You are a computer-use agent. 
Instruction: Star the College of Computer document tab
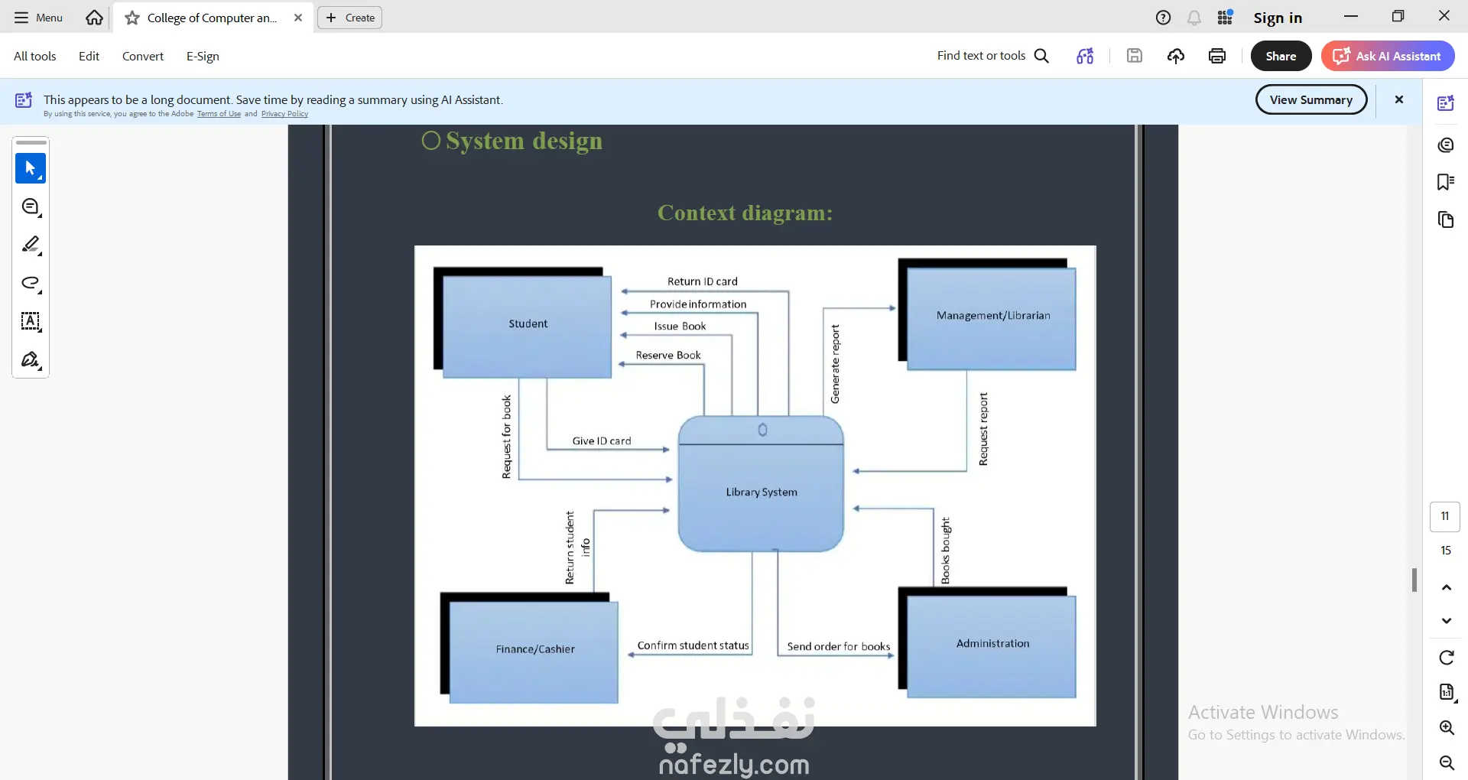tap(132, 18)
